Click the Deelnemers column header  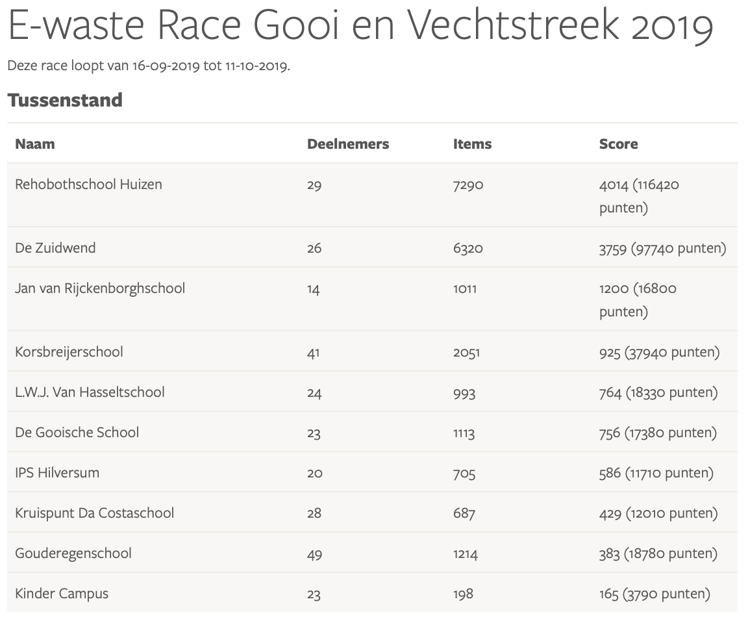click(348, 144)
